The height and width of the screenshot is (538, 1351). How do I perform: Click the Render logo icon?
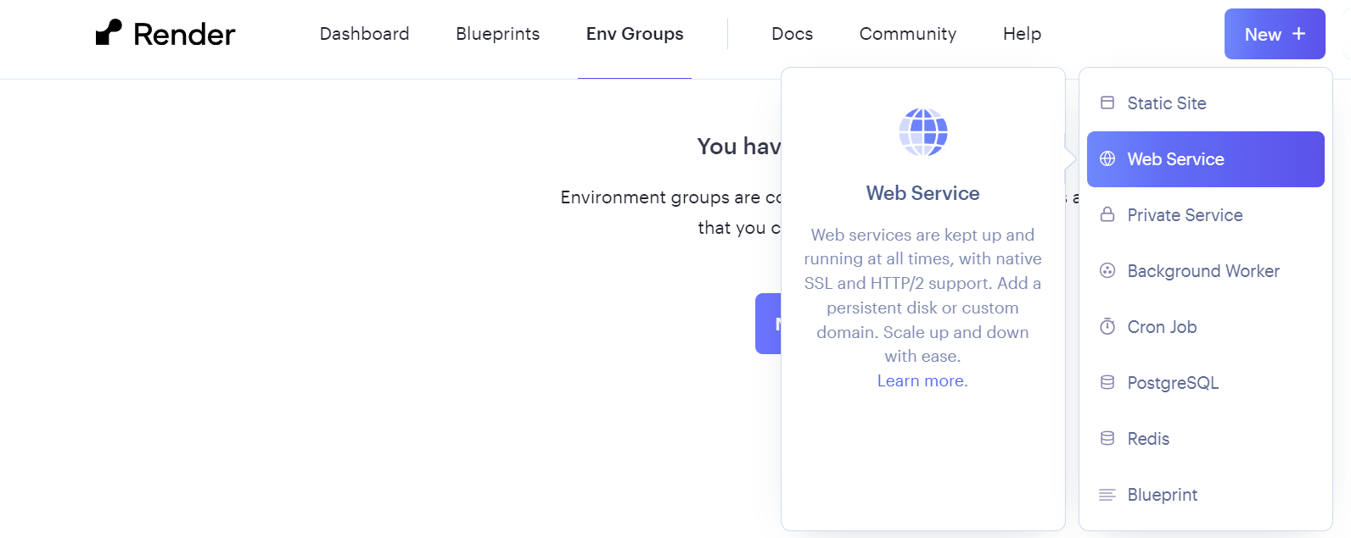(109, 33)
